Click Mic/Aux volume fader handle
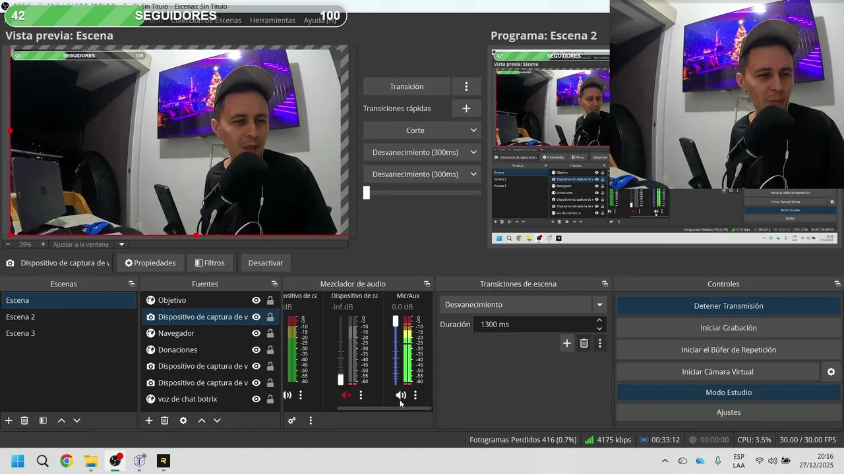The width and height of the screenshot is (844, 474). 396,321
